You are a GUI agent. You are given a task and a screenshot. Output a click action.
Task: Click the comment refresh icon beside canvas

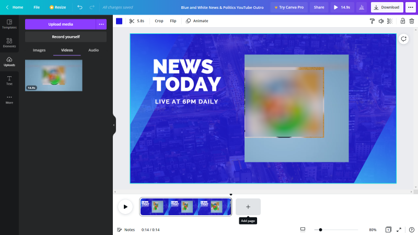click(x=403, y=39)
